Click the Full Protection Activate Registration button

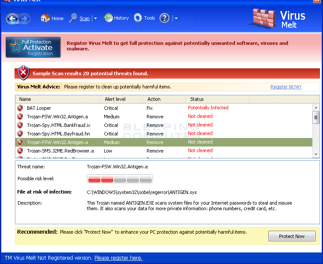[x=33, y=47]
